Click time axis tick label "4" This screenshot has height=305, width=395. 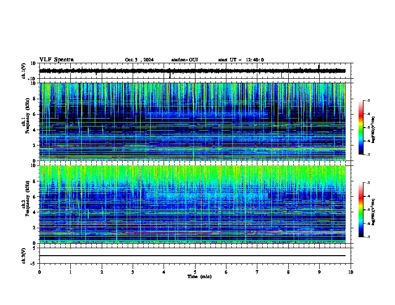click(164, 272)
